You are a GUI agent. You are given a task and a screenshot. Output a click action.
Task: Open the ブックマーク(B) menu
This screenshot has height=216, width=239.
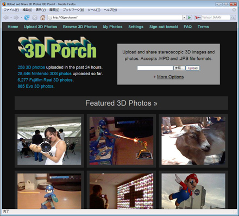click(73, 10)
